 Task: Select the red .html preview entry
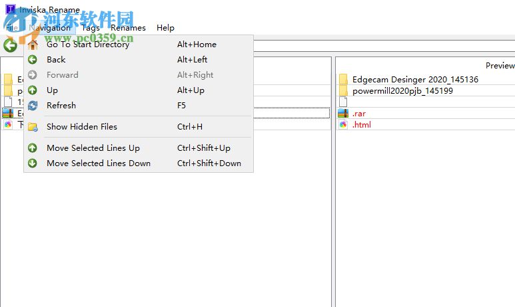[x=362, y=124]
